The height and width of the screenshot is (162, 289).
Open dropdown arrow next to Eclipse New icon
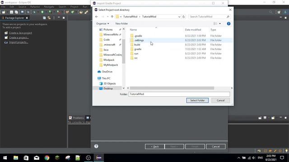[7, 12]
